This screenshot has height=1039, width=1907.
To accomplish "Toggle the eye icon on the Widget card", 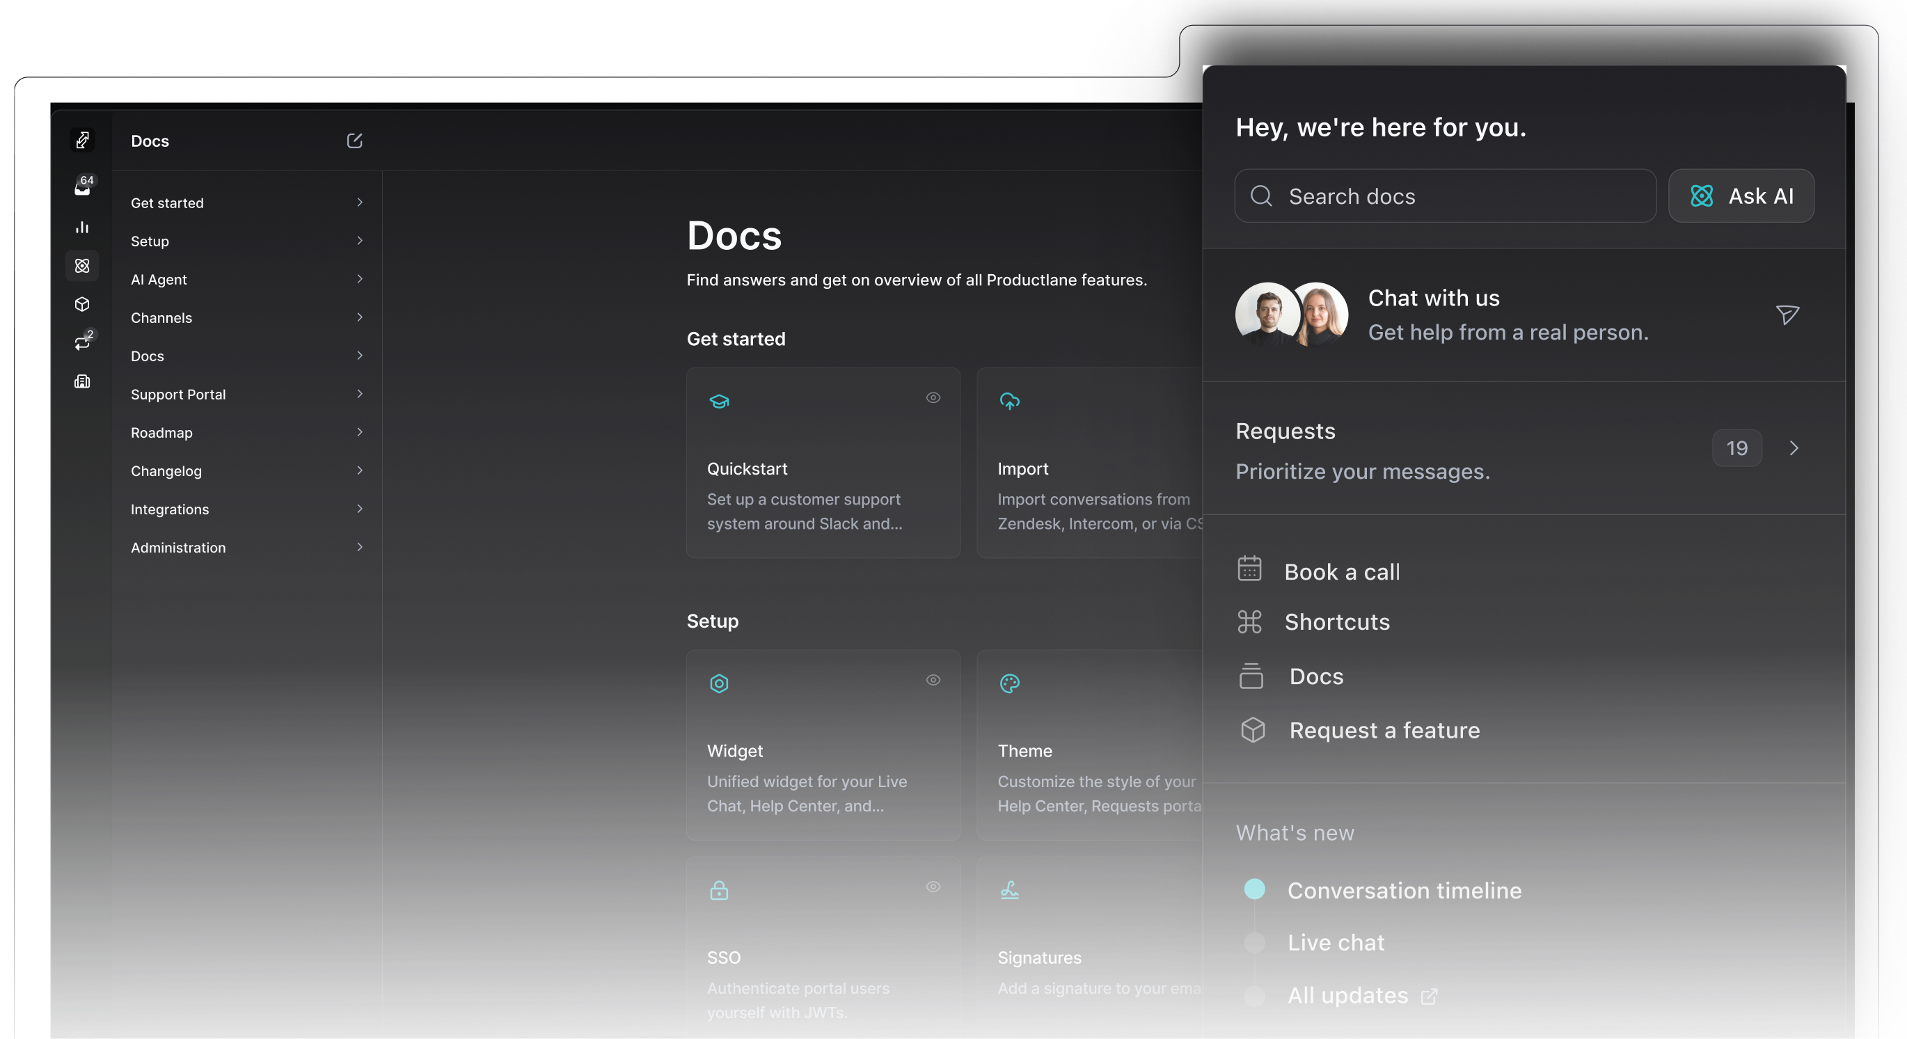I will pyautogui.click(x=933, y=680).
